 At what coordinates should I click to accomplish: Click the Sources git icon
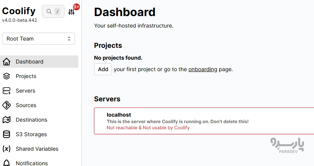(7, 105)
